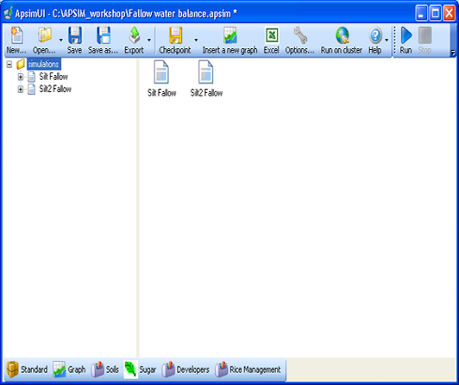Viewport: 459px width, 385px height.
Task: Collapse the simulations folder node
Action: pyautogui.click(x=9, y=65)
